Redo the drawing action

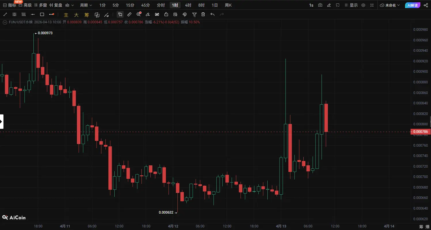[x=222, y=14]
